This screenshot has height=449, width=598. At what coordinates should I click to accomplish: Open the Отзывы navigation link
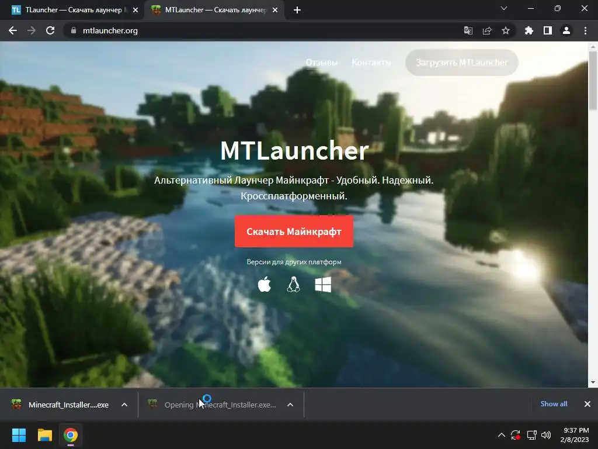pyautogui.click(x=322, y=62)
